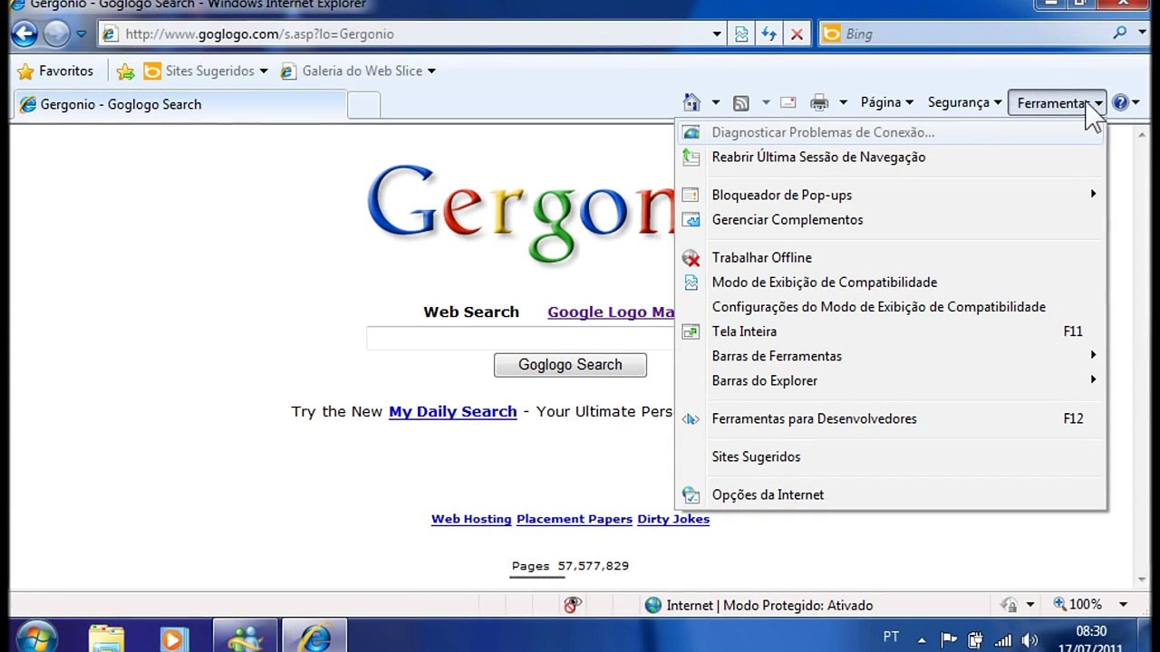Expand the Bloqueador de Pop-ups submenu
The height and width of the screenshot is (652, 1160).
pos(1093,194)
